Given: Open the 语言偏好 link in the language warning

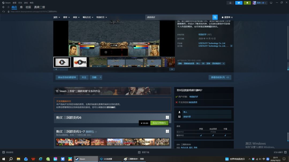Looking at the screenshot, I should coord(111,107).
